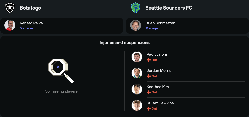The width and height of the screenshot is (249, 117).
Task: Click the Seattle Sounders FC crest icon
Action: tap(136, 8)
